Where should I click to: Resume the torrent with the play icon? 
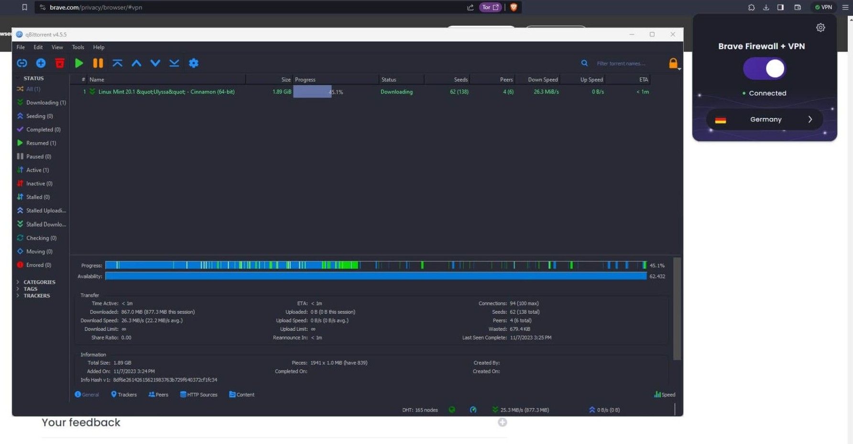click(79, 63)
